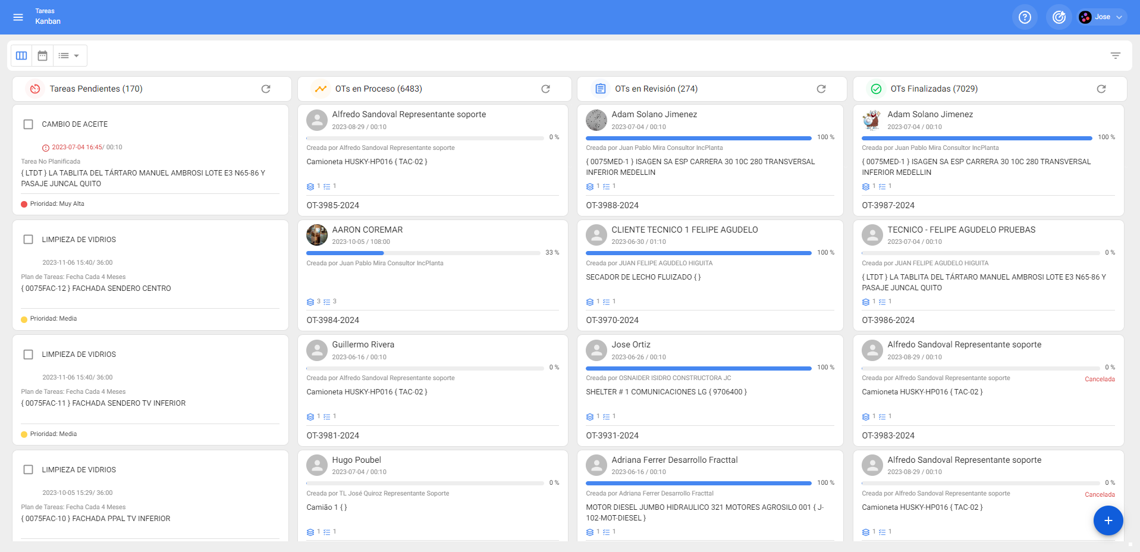Refresh the OTs Finalizadas column
Screen dimensions: 1140x552
(1101, 89)
